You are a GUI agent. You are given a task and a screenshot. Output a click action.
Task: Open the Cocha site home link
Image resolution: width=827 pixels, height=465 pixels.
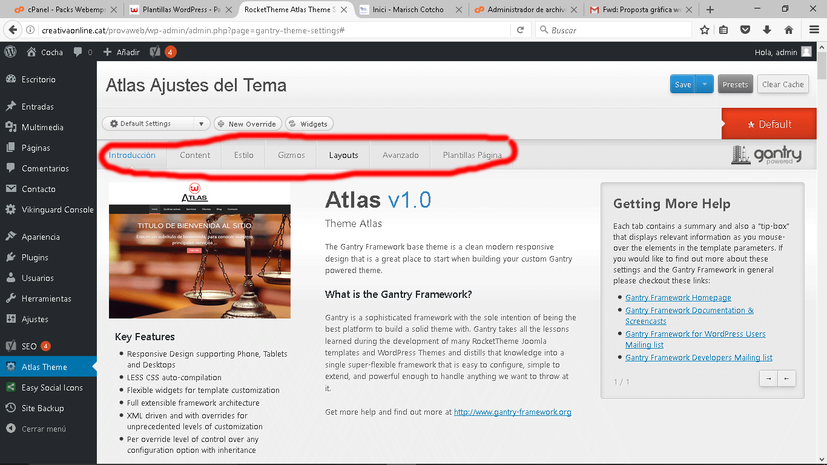coord(45,52)
